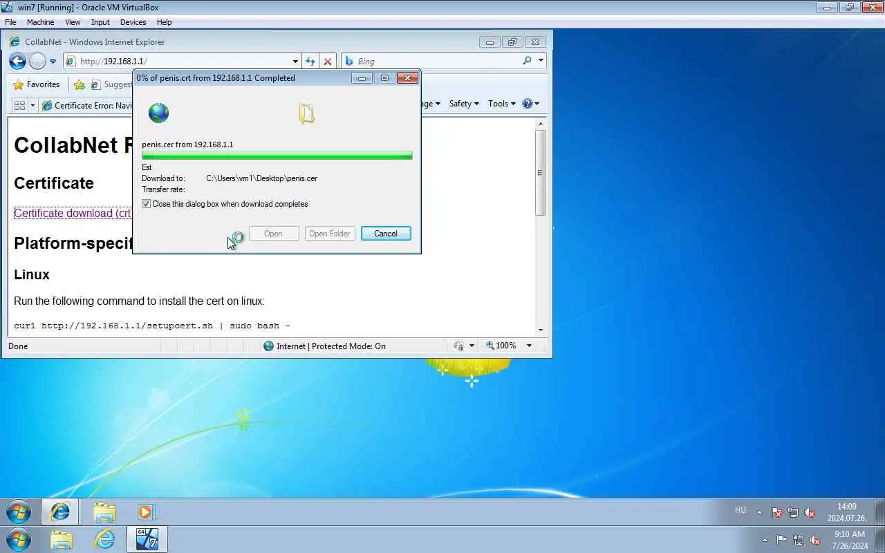Click the guest Windows 7 Start orb
Screen dimensions: 885x553
pyautogui.click(x=19, y=512)
